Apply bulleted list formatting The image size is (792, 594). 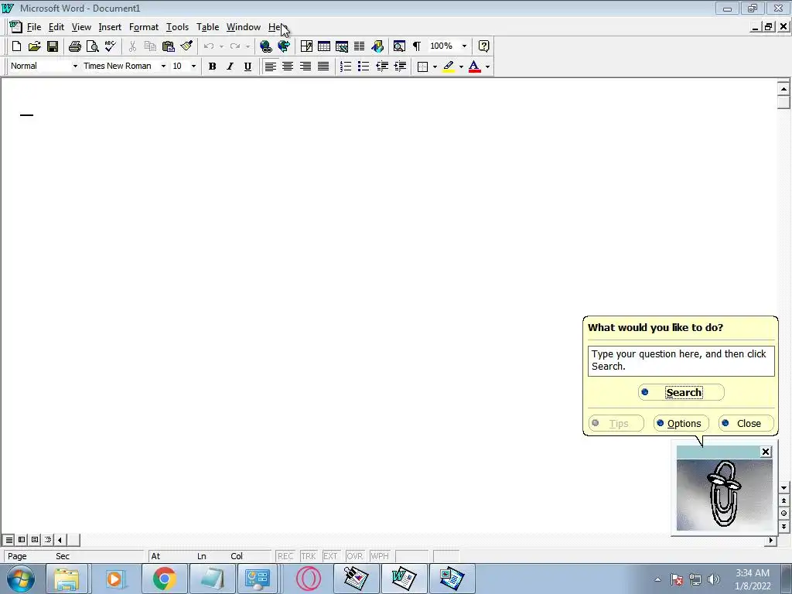(364, 67)
